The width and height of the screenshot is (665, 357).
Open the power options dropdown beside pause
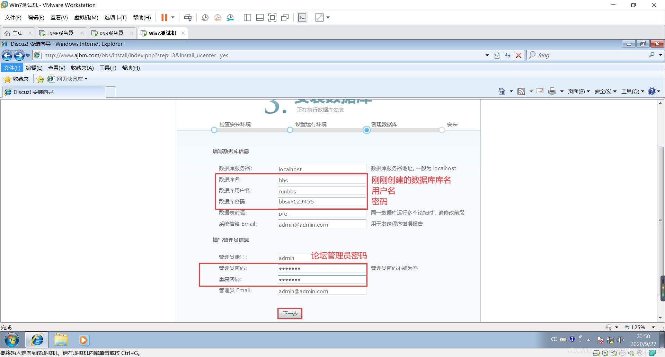click(x=172, y=17)
